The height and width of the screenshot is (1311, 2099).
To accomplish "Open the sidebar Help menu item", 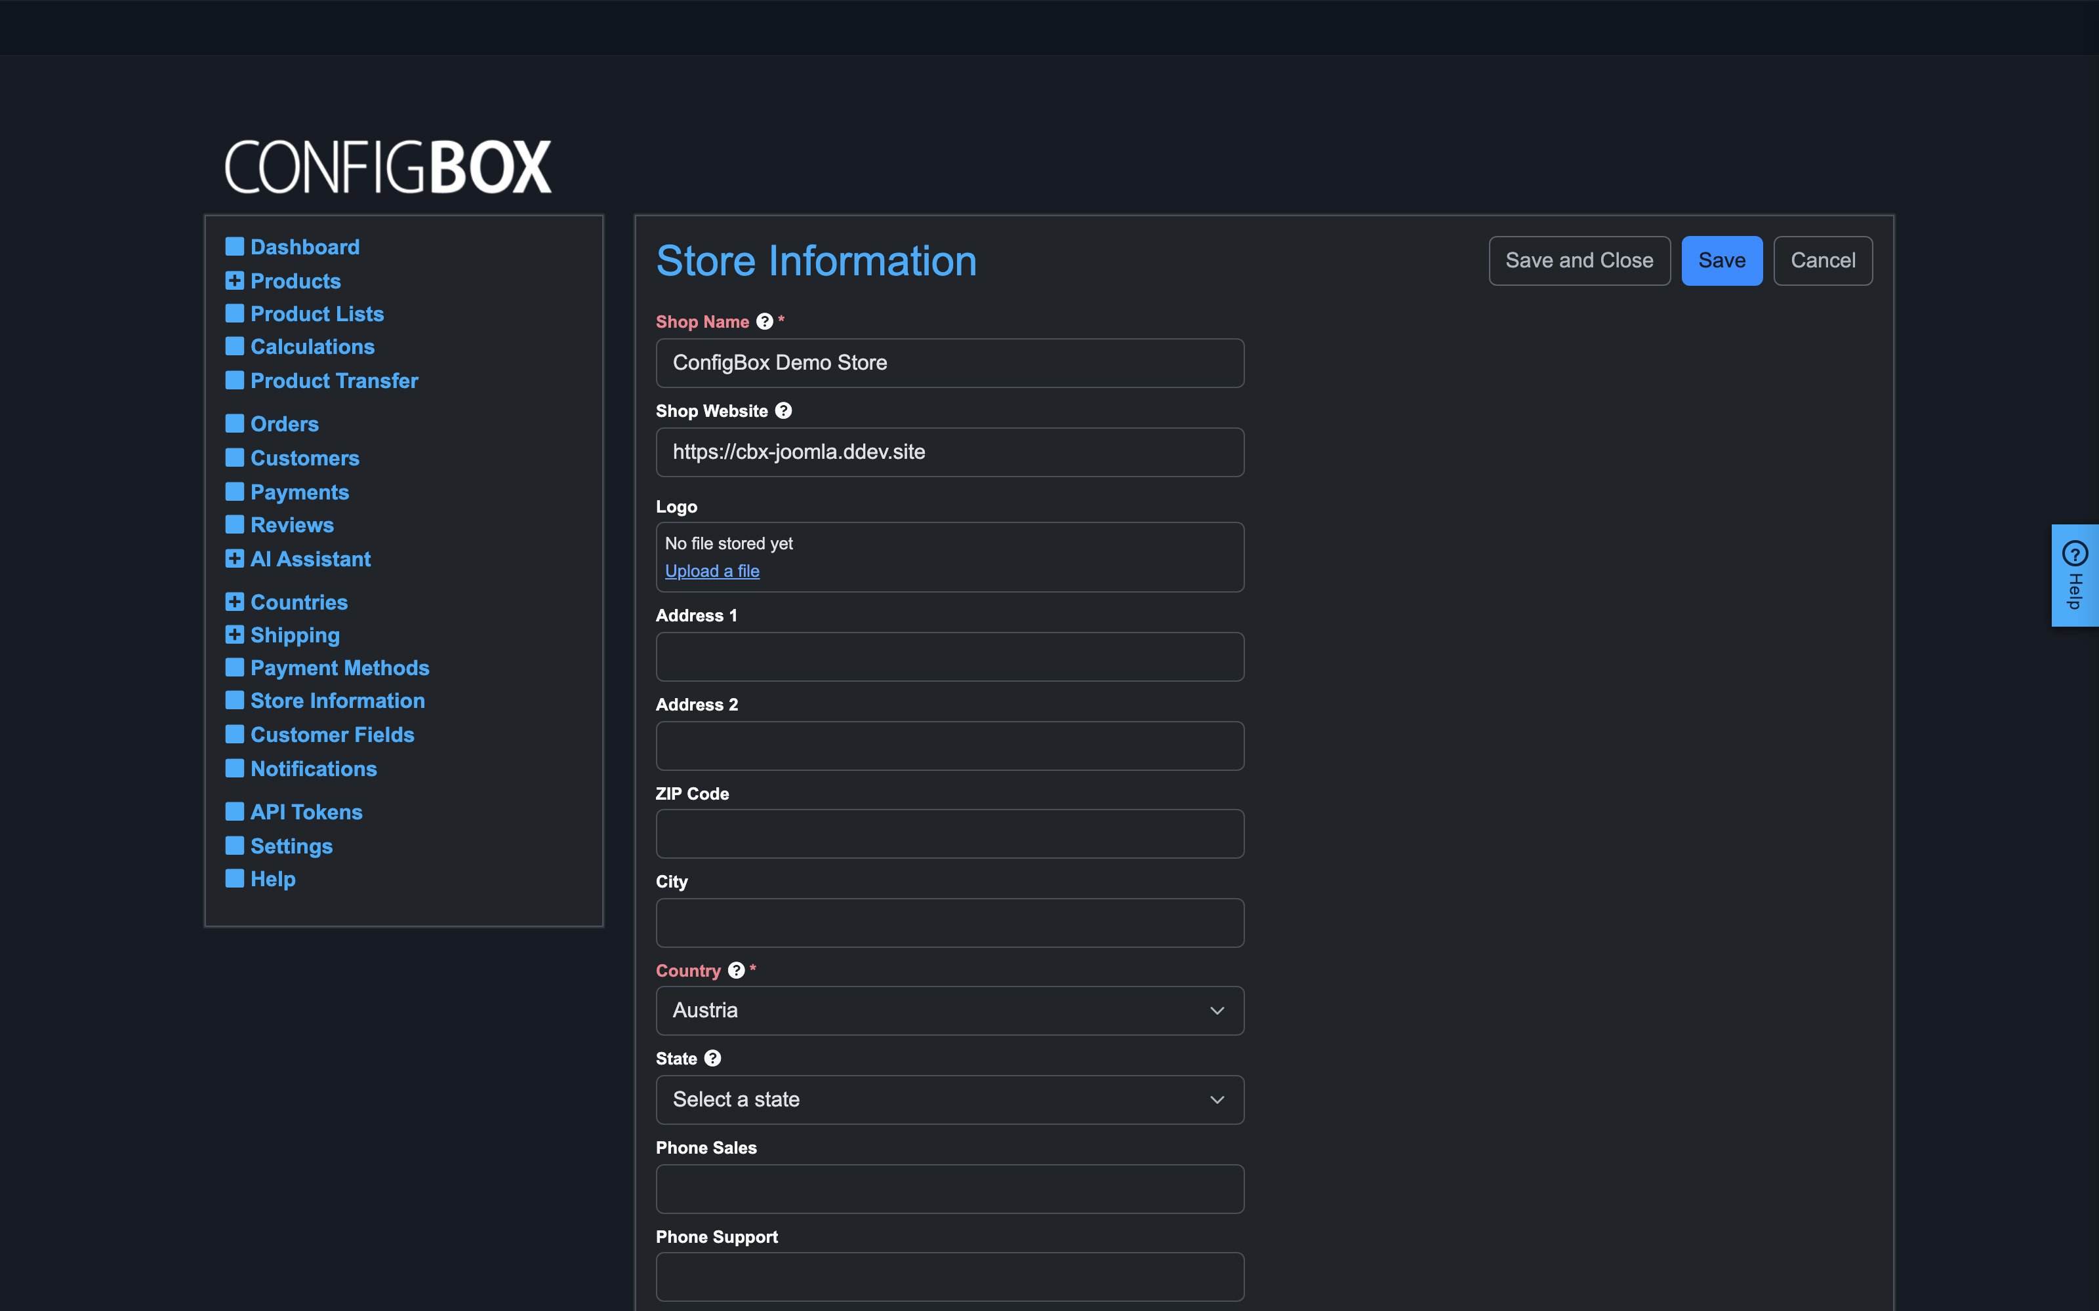I will tap(272, 878).
